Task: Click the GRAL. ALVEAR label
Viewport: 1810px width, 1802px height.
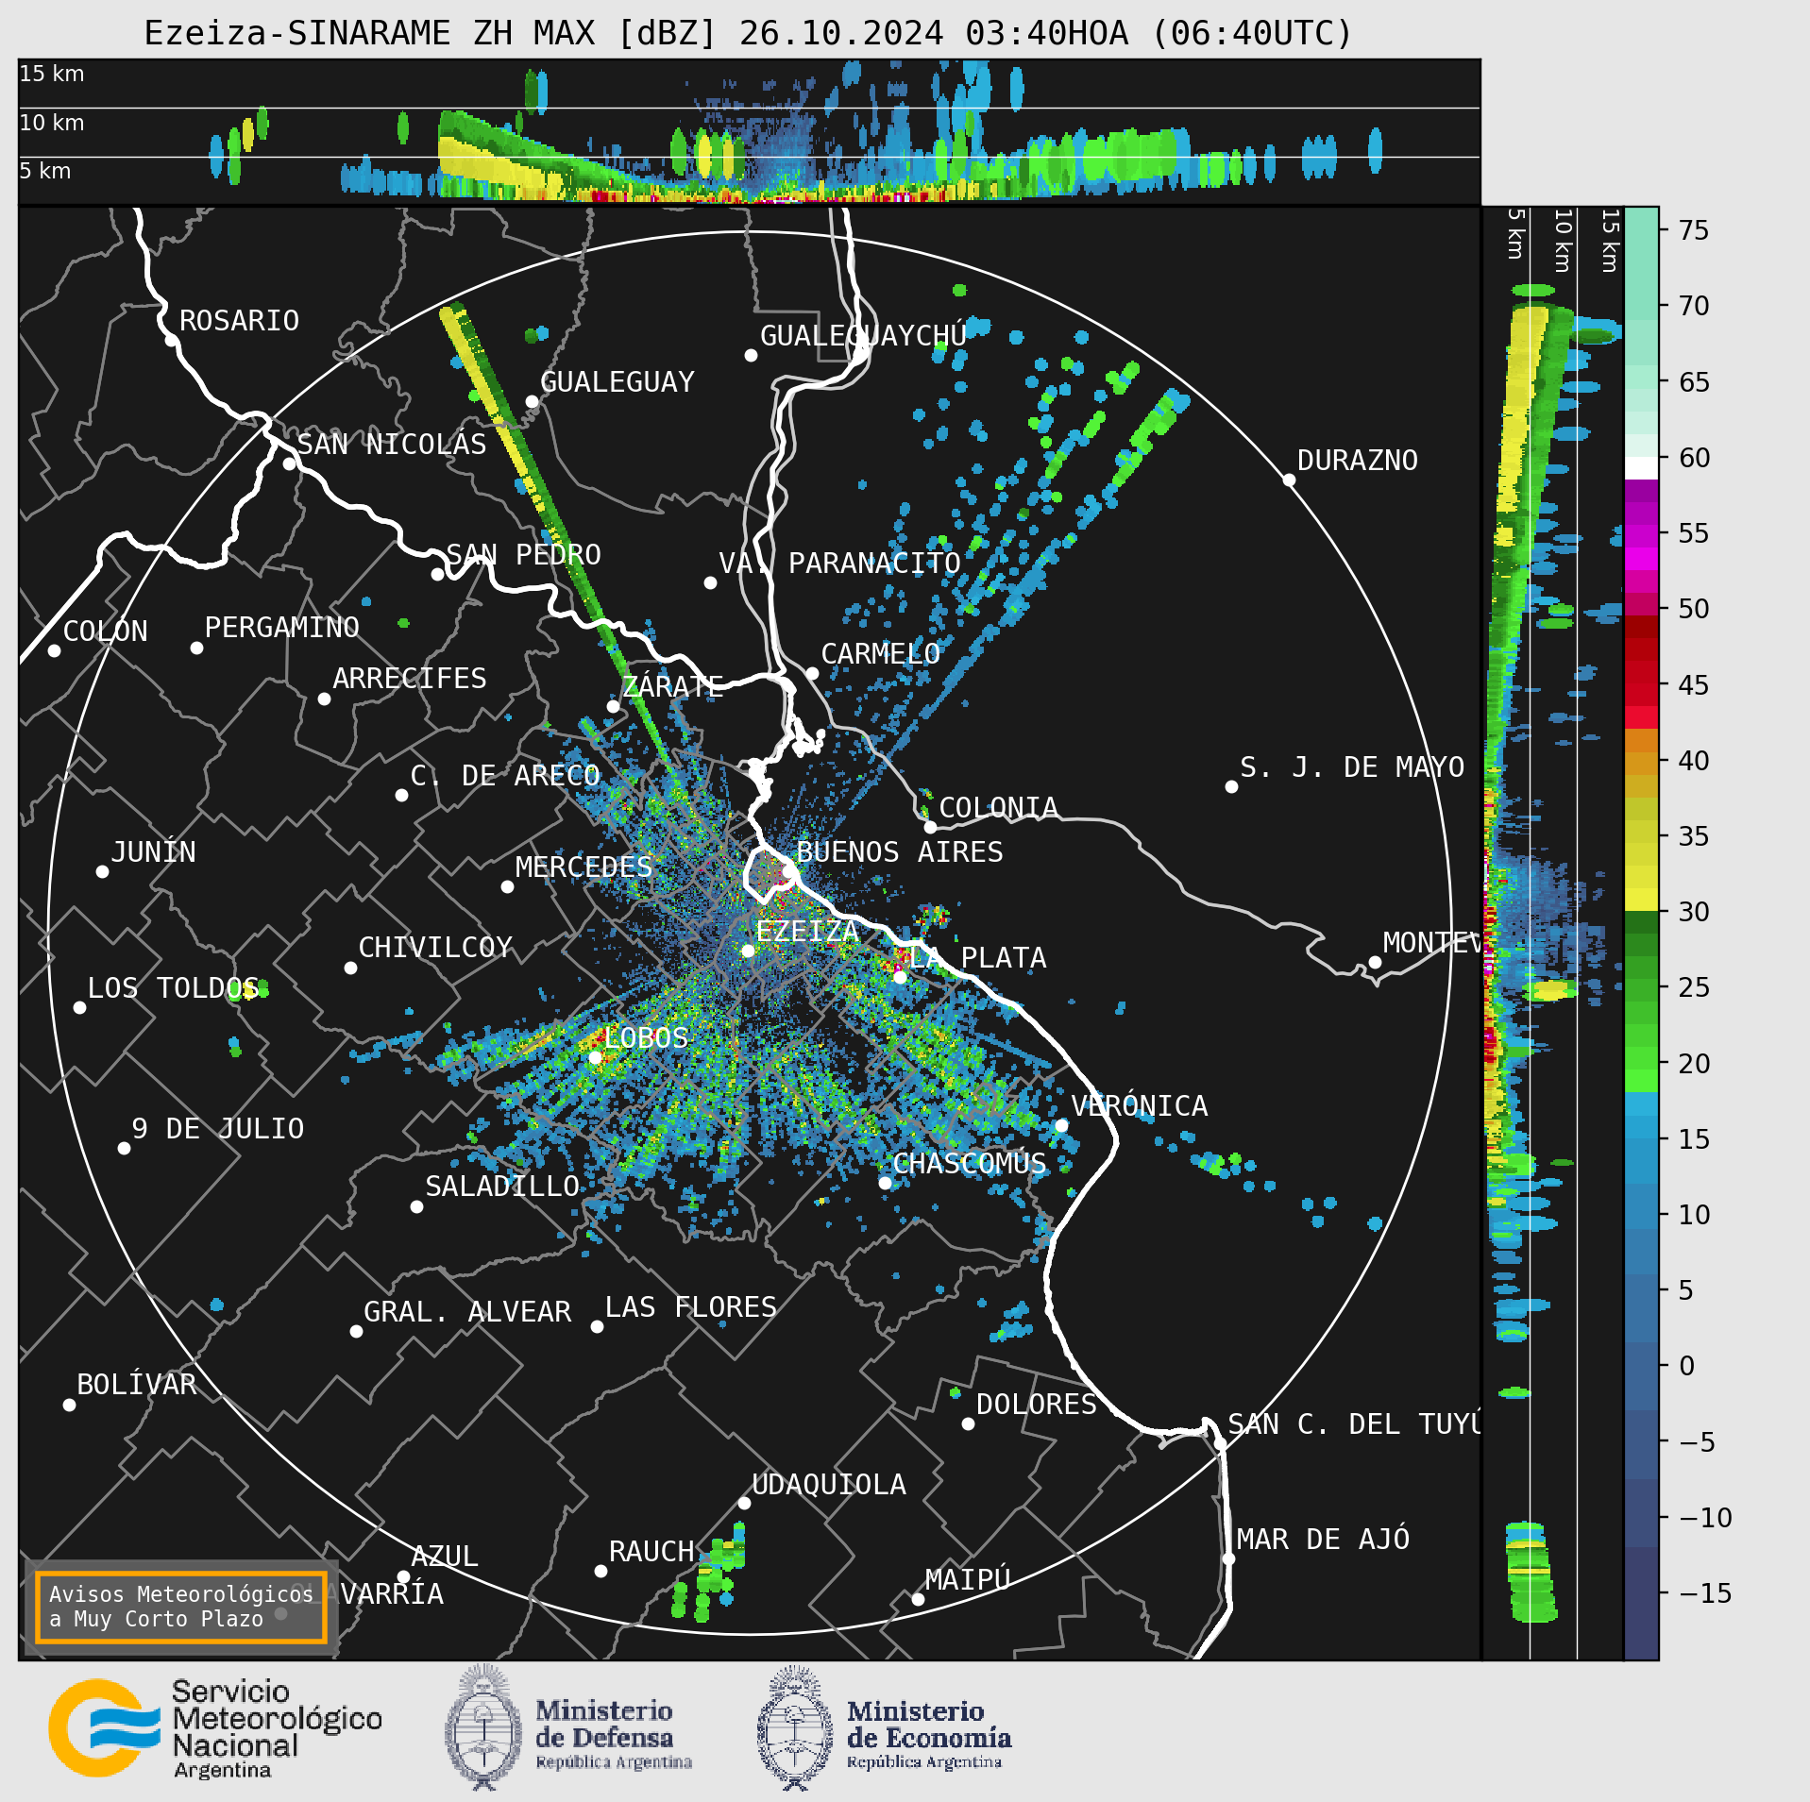Action: click(468, 1312)
